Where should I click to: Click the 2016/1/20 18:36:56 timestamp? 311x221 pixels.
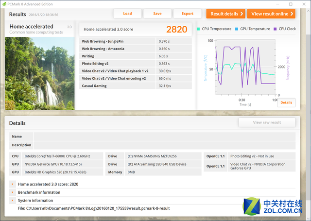[44, 15]
